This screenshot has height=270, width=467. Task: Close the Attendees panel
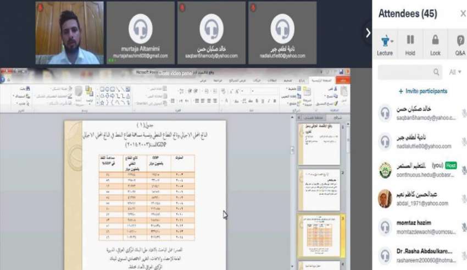pyautogui.click(x=463, y=14)
